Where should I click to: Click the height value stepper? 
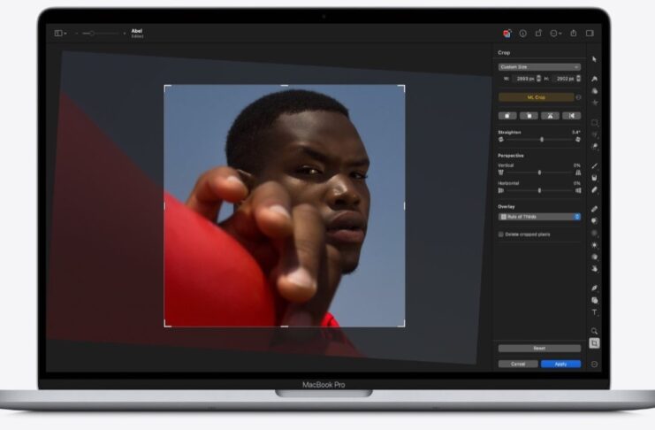pos(579,78)
